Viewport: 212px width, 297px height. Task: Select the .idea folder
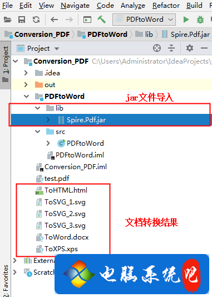click(x=52, y=73)
